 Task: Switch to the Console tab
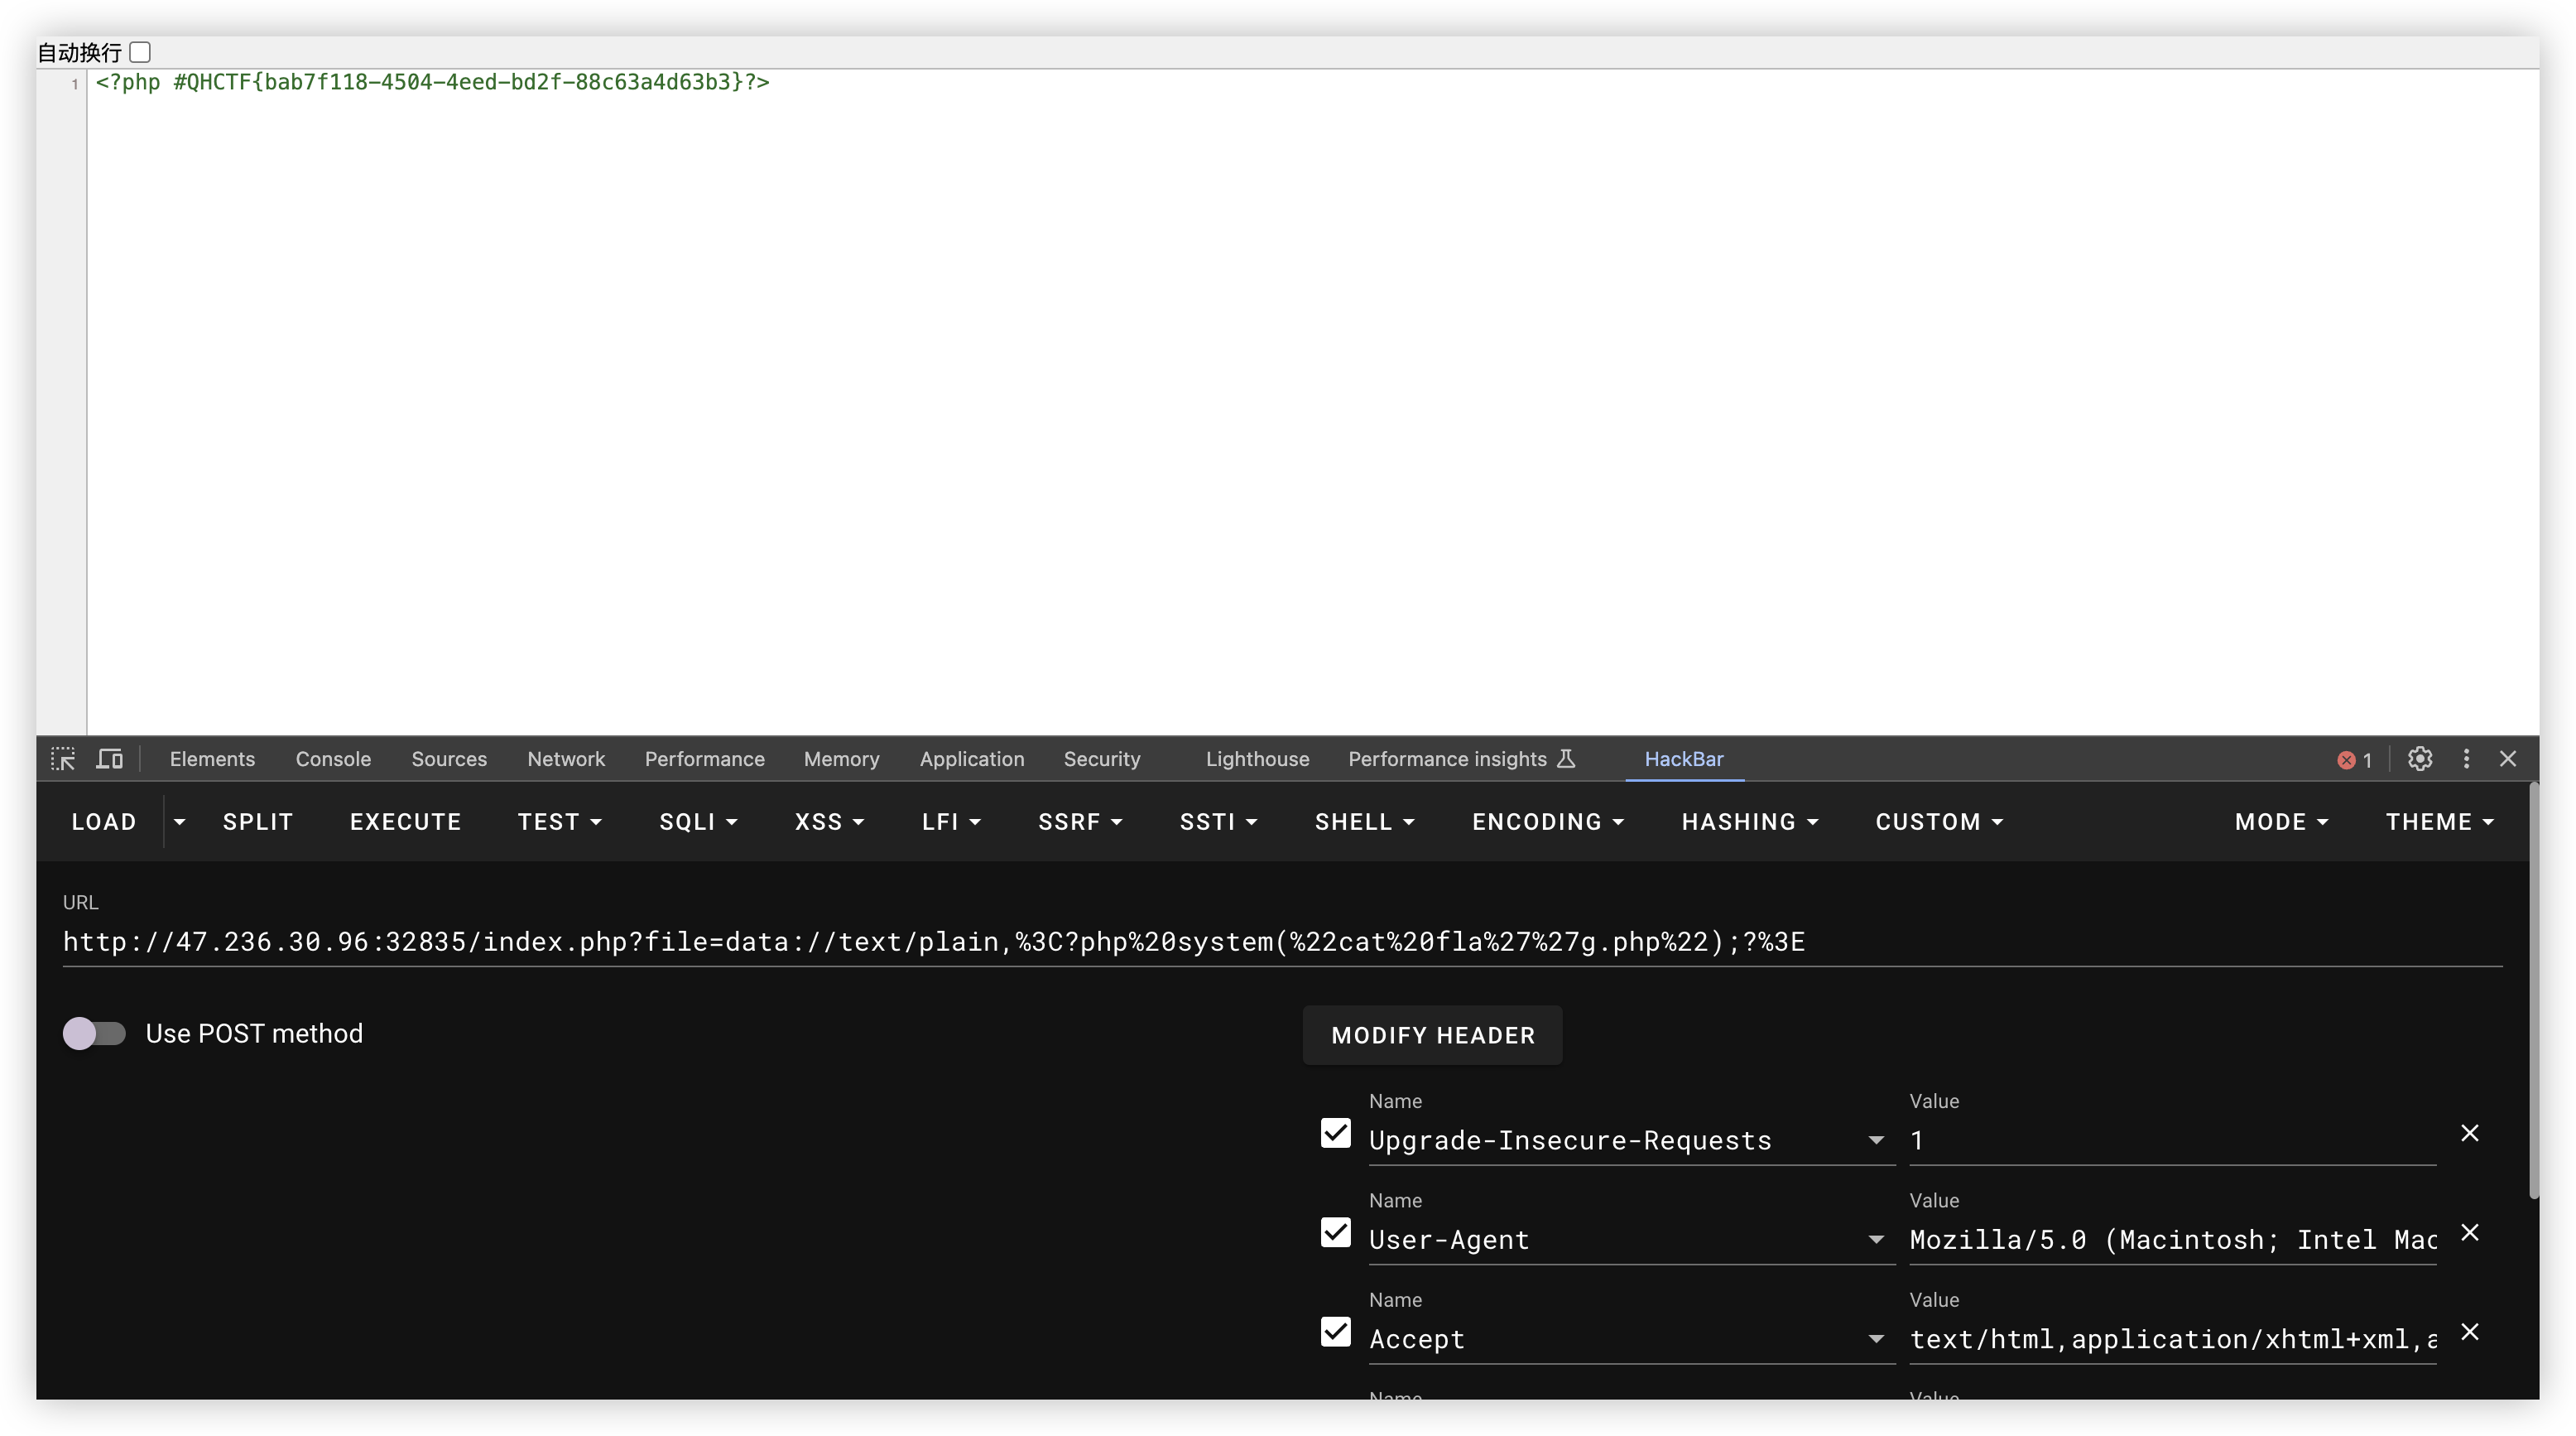click(333, 759)
